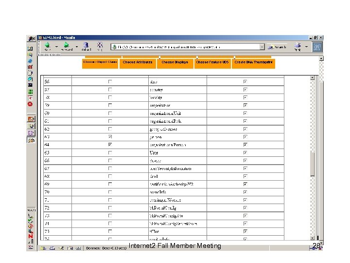The image size is (350, 263).
Task: Tick the first checkbox in row 70 homeInfo
Action: [x=110, y=192]
